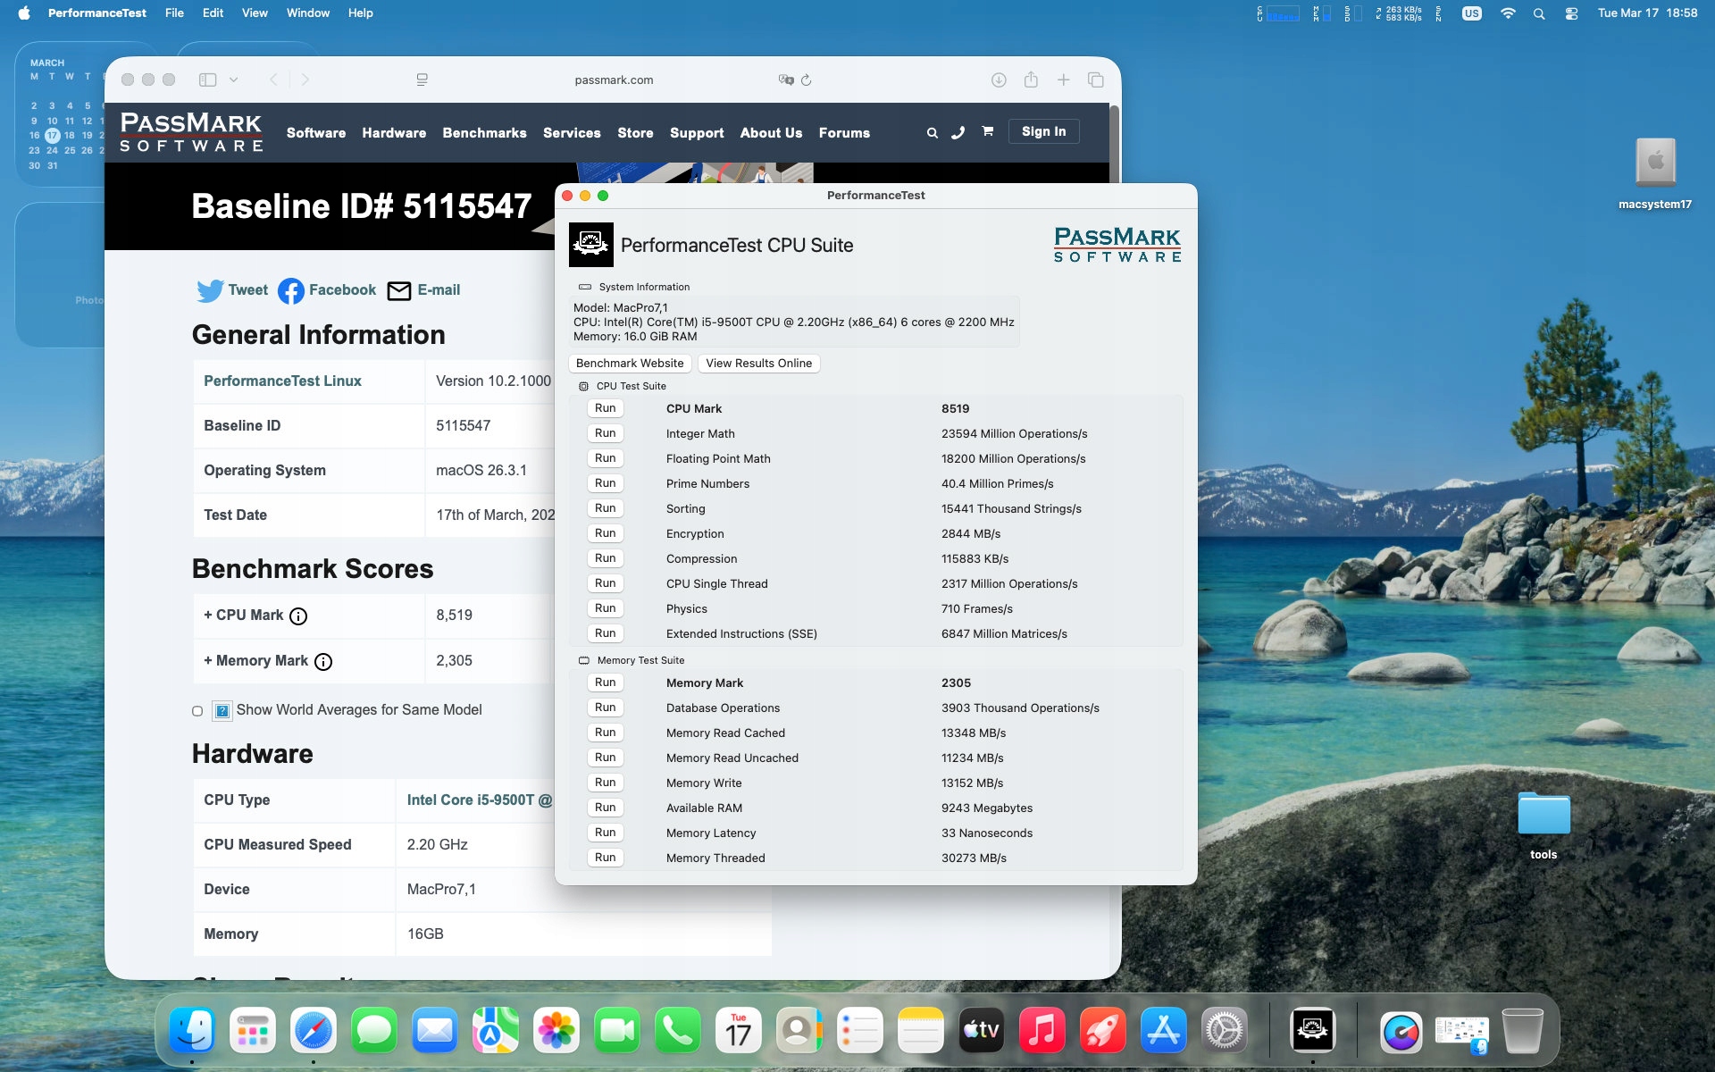Run the Prime Numbers test
This screenshot has height=1072, width=1715.
(605, 483)
